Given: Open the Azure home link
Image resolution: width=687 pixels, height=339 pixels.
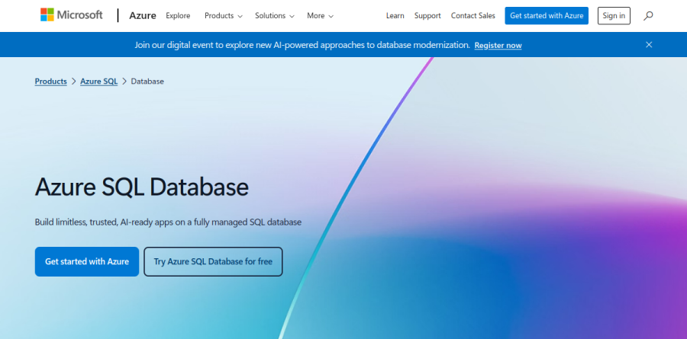Looking at the screenshot, I should (x=143, y=16).
